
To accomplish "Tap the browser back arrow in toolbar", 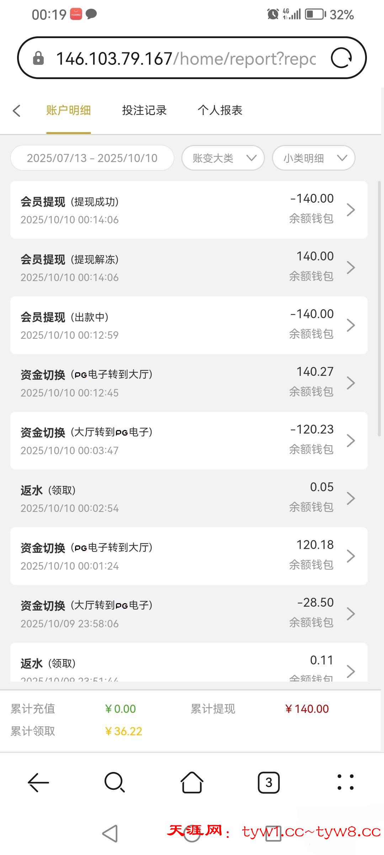I will coord(38,782).
